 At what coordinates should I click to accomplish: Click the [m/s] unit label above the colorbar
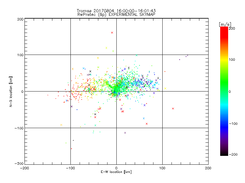pyautogui.click(x=224, y=24)
